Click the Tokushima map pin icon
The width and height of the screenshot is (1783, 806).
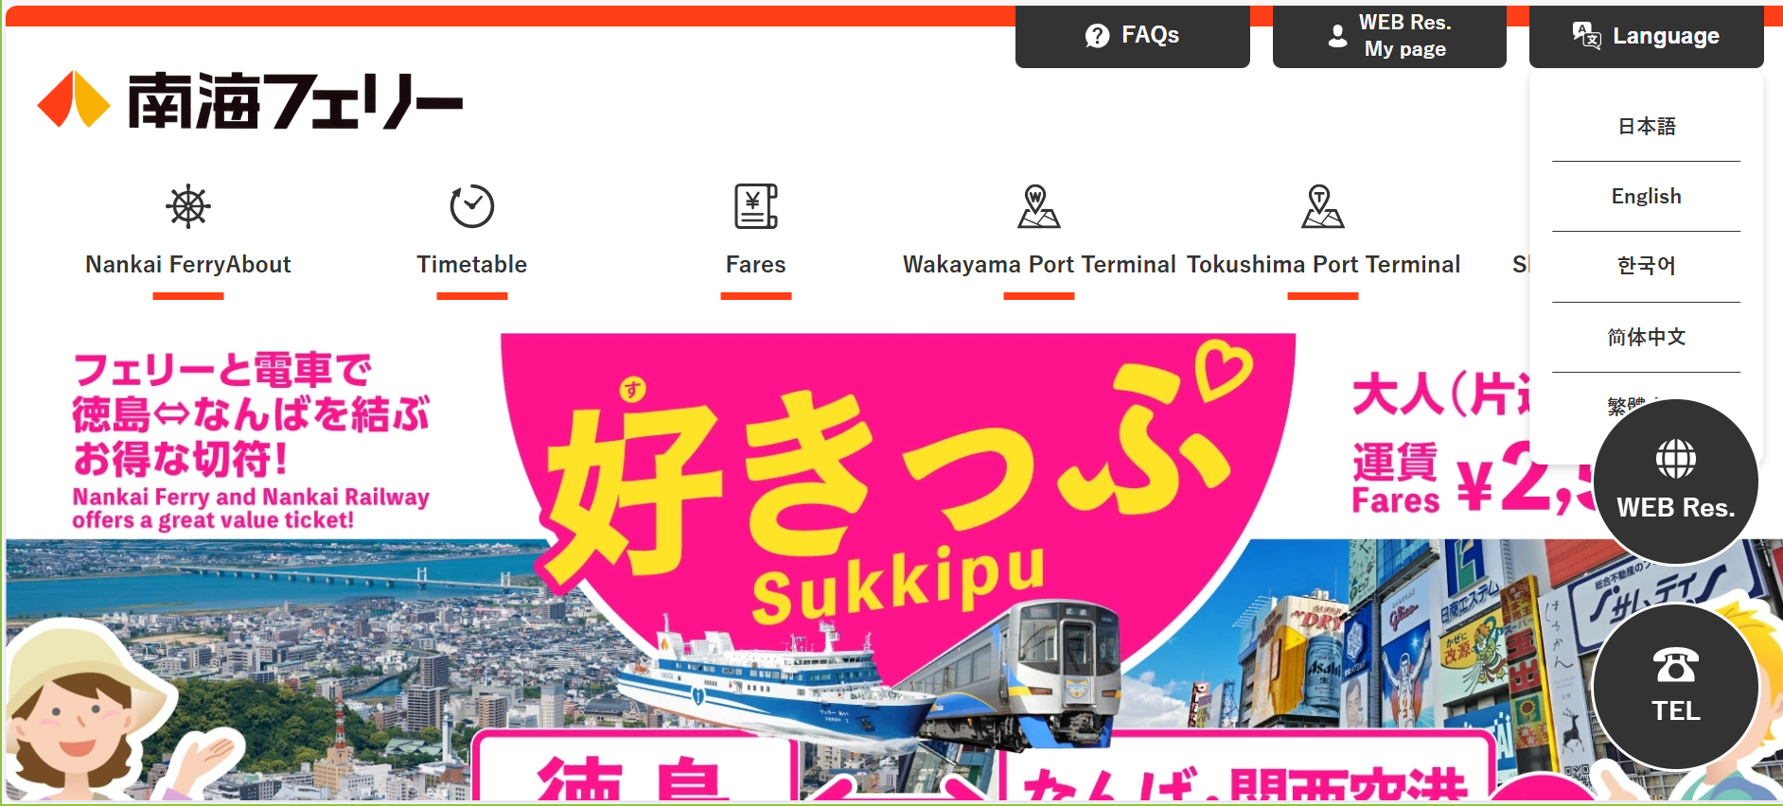click(1322, 206)
